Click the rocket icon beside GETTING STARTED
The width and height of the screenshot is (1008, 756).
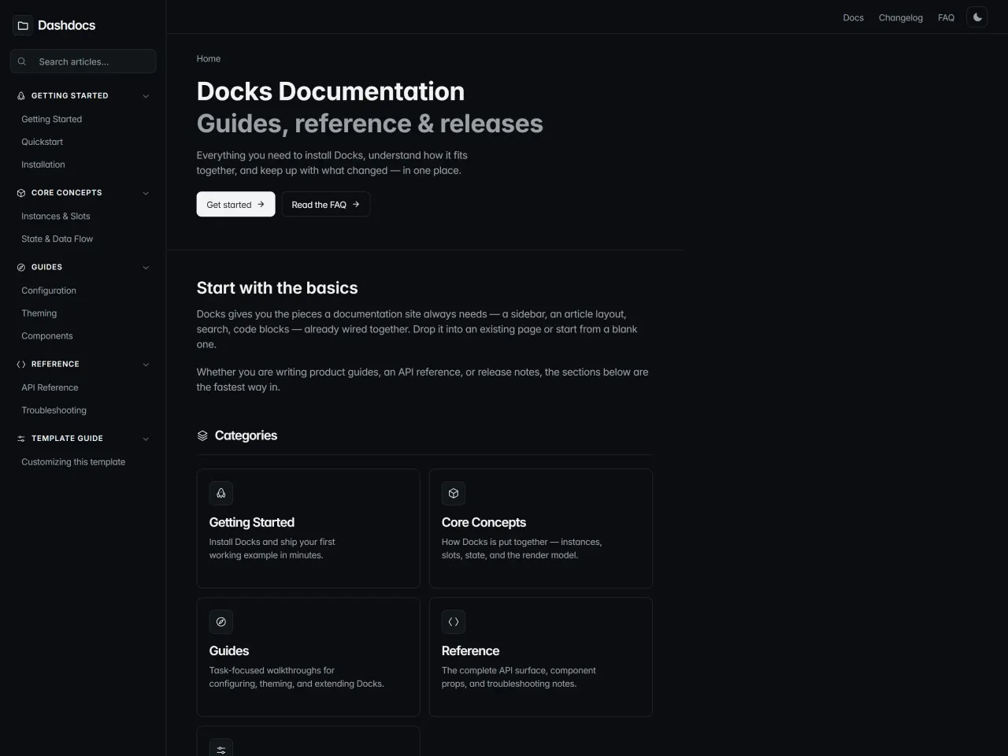21,96
